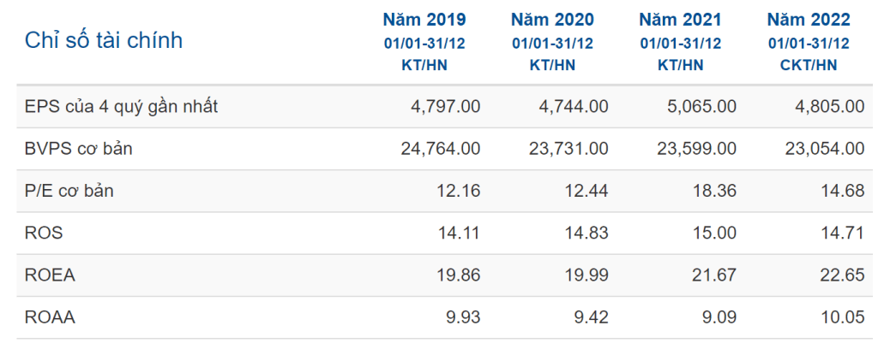
Task: Click the ROAA row label
Action: (50, 317)
